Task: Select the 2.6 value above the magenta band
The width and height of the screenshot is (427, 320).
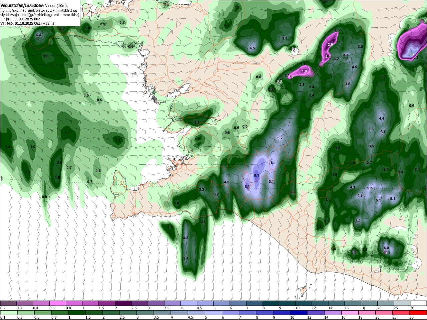Action: [337, 30]
